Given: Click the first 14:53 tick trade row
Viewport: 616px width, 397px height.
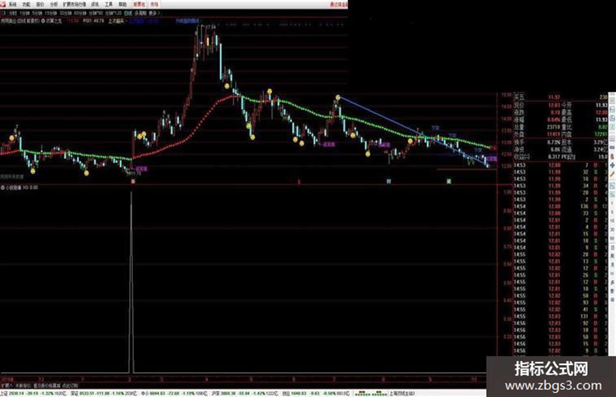Looking at the screenshot, I should [561, 165].
